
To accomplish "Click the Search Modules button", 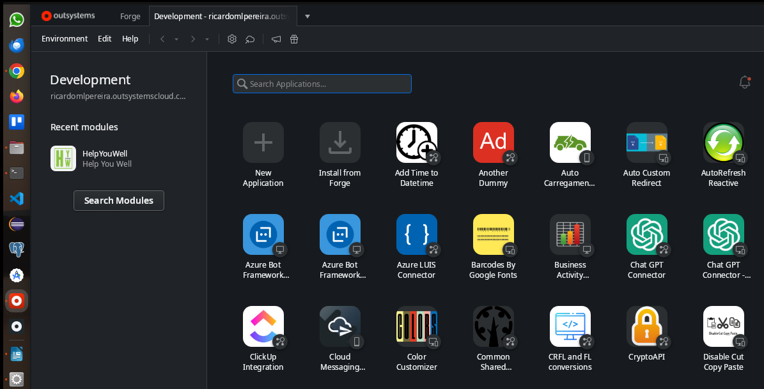I will (118, 200).
